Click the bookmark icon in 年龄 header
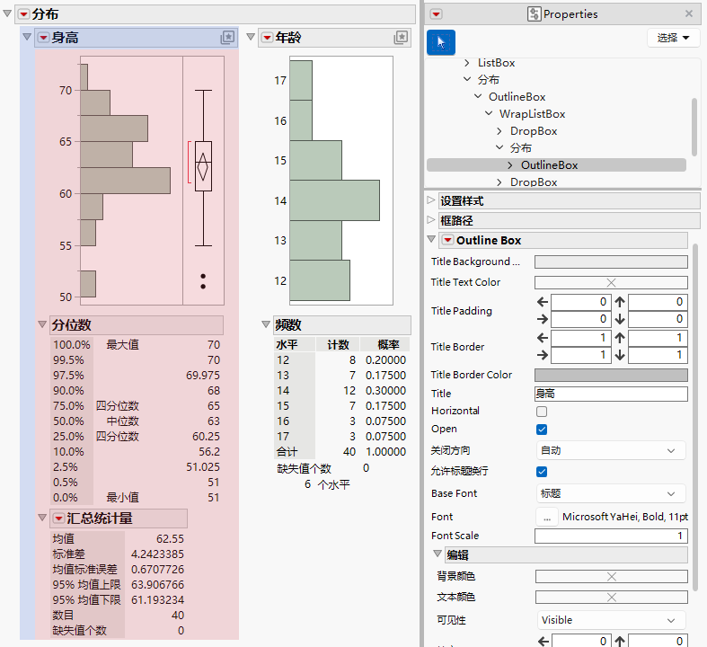 tap(401, 38)
